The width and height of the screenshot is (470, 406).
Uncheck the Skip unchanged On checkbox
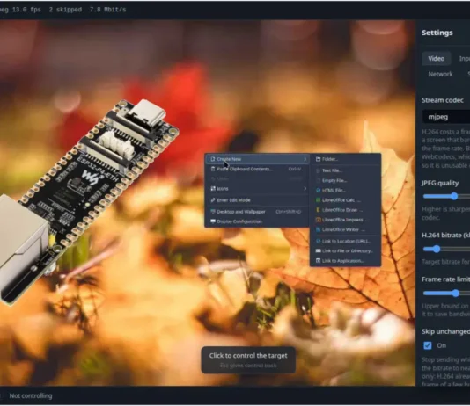pyautogui.click(x=428, y=345)
